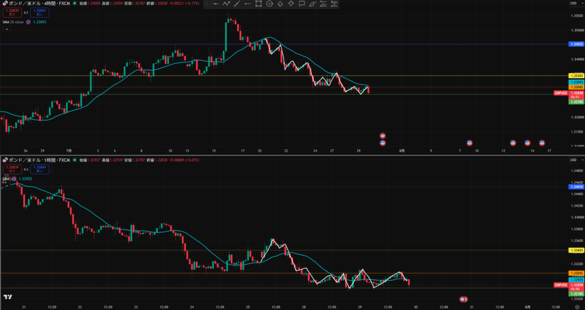Select the horizontal ray tool
Screen dimensions: 585x310
(x=248, y=4)
